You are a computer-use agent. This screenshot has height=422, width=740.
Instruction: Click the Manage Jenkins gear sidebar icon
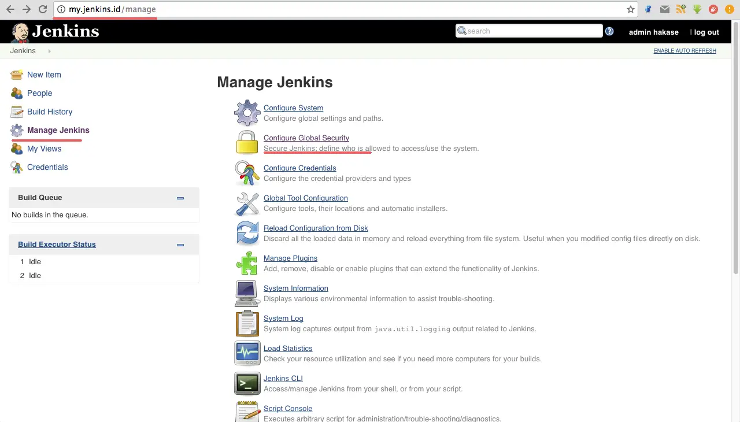tap(17, 130)
